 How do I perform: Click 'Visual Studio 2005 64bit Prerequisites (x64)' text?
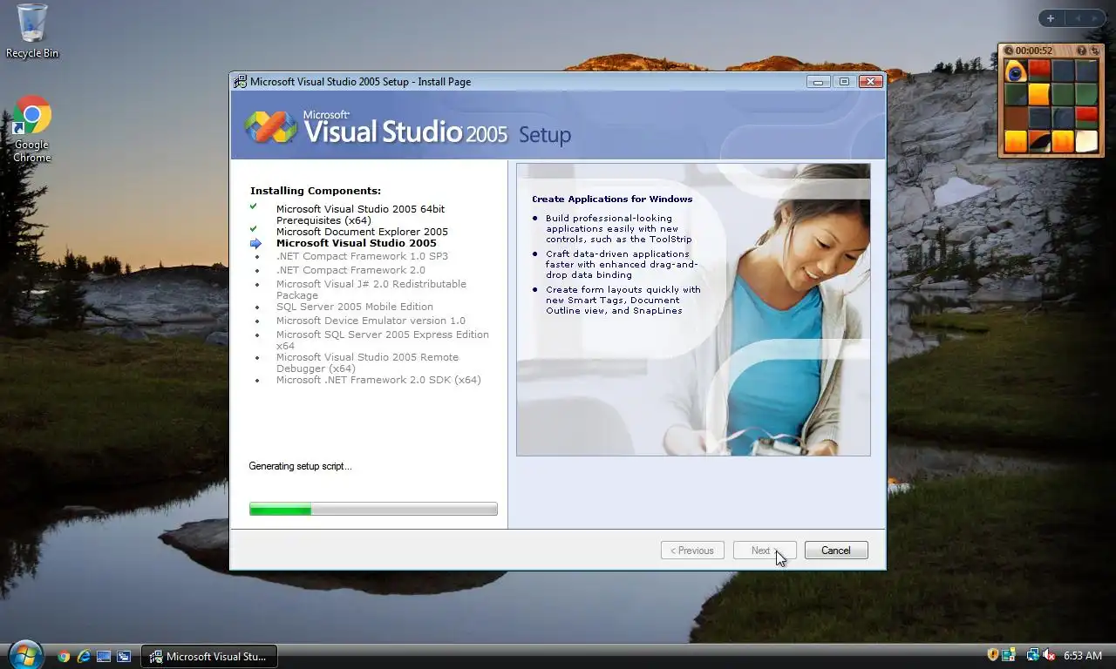(360, 214)
